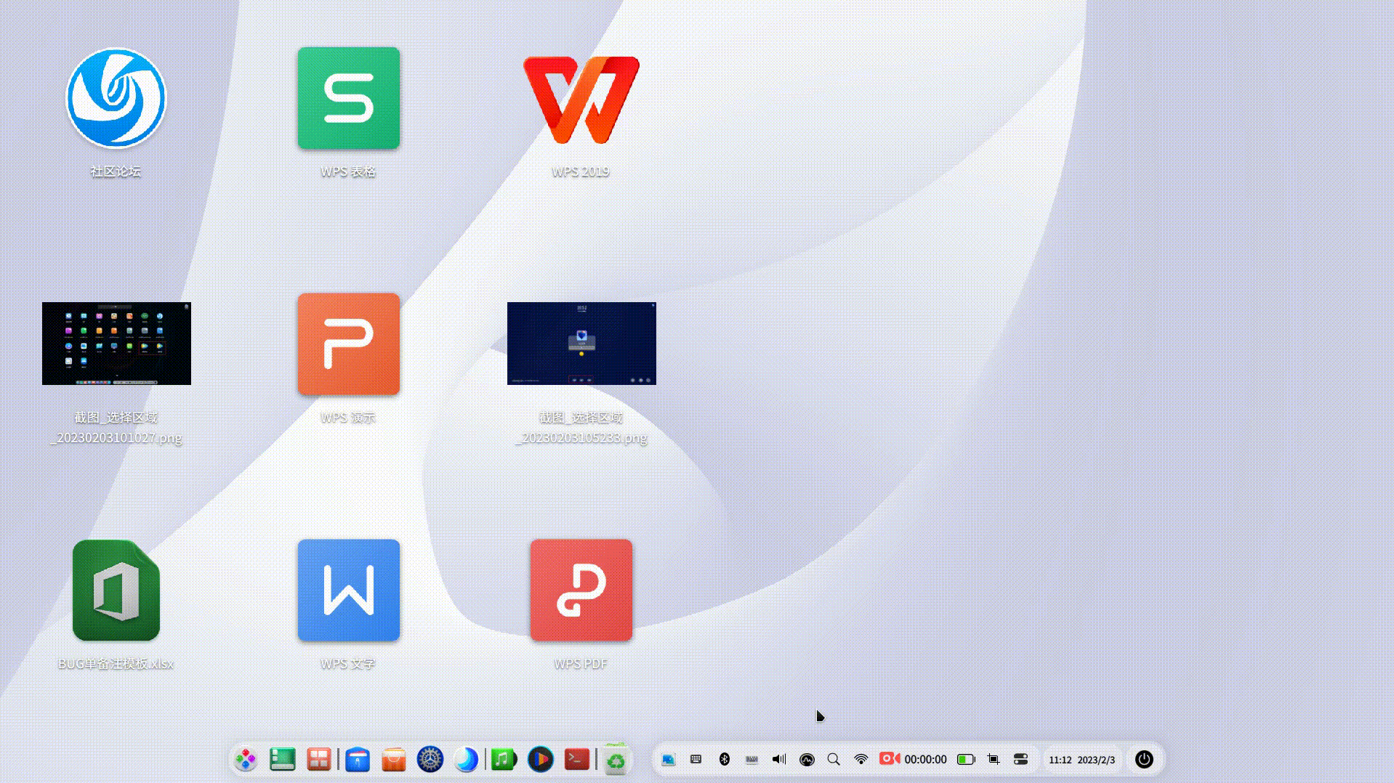Click the power button in the dock
This screenshot has width=1394, height=783.
1144,760
